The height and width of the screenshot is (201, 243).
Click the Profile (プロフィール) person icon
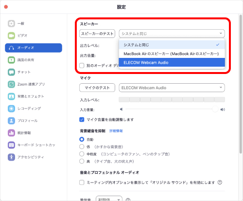11,121
